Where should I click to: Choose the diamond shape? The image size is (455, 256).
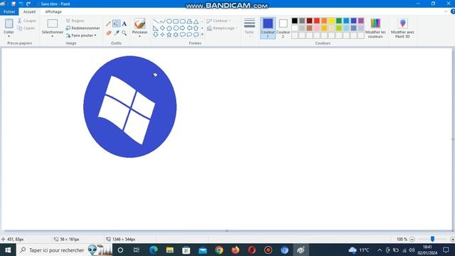point(163,28)
